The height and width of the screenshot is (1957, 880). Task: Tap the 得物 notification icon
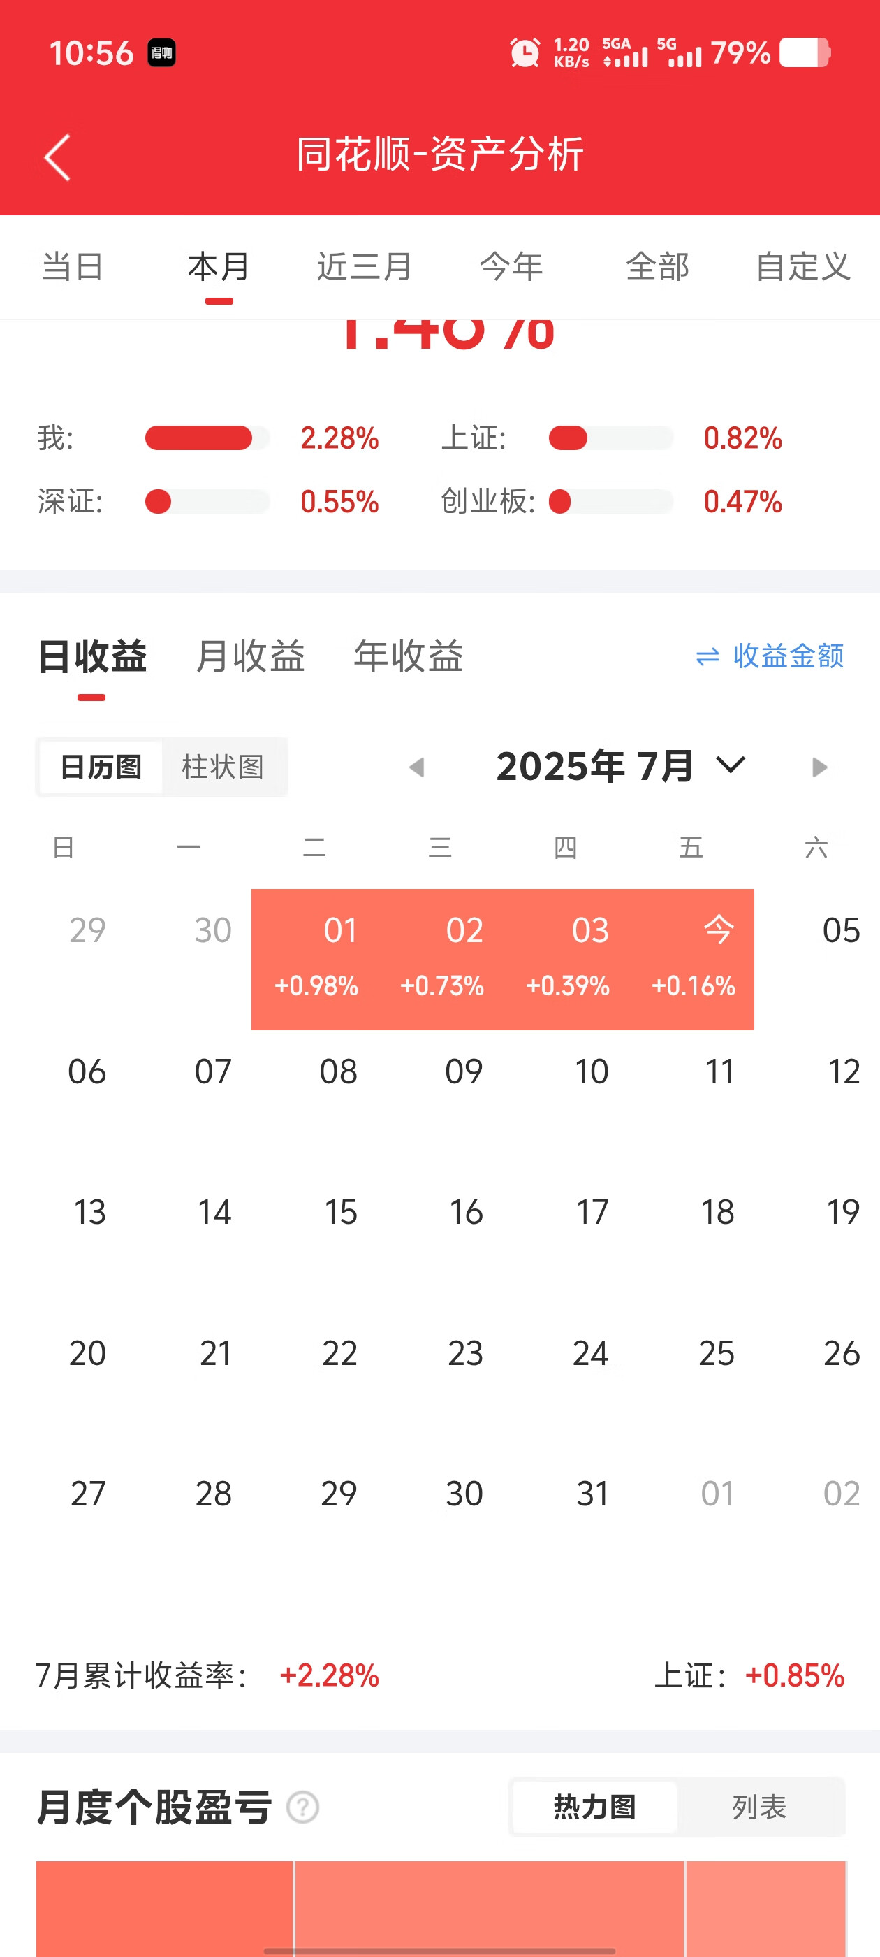click(x=162, y=53)
